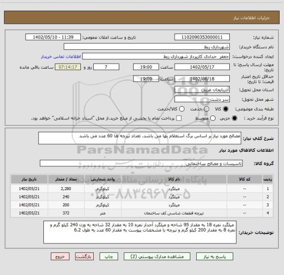Click the گروه کالا field تاسیسات و مصالح ساختمانی
The image size is (284, 275).
click(x=141, y=163)
